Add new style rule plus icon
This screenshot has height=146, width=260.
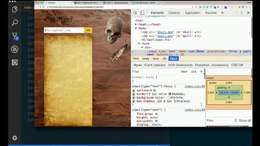pos(201,71)
